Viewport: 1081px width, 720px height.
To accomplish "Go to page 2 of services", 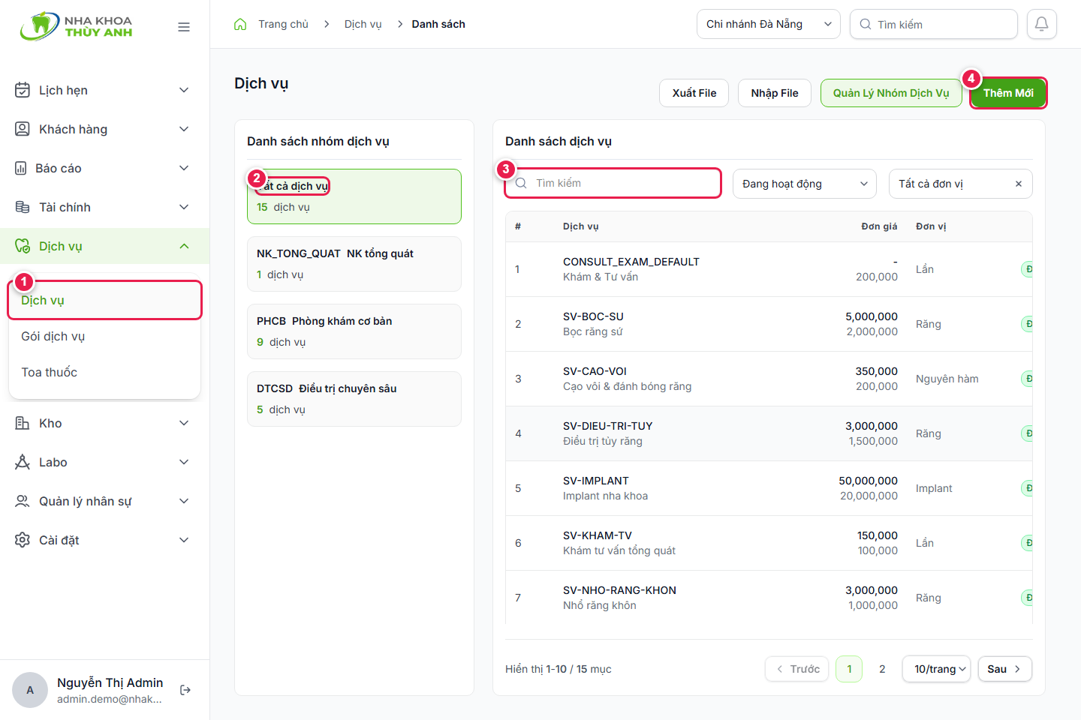I will 882,669.
